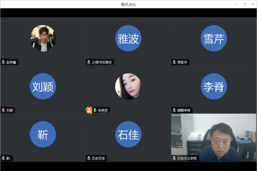The width and height of the screenshot is (257, 171).
Task: Click 包艳萍's profile photo avatar
Action: [x=128, y=86]
